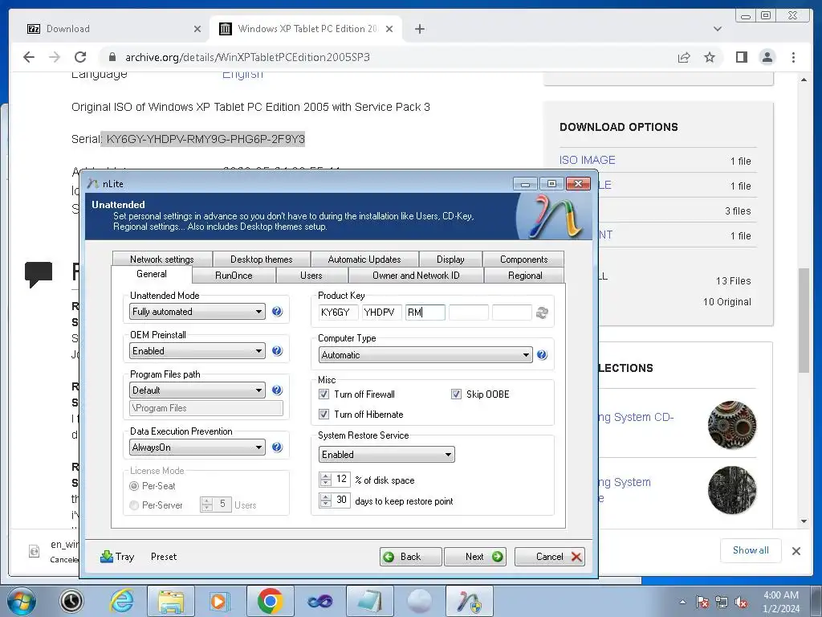Click Chrome address bar URL

[x=247, y=57]
